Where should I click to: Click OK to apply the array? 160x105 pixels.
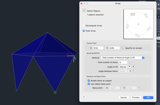point(148,97)
